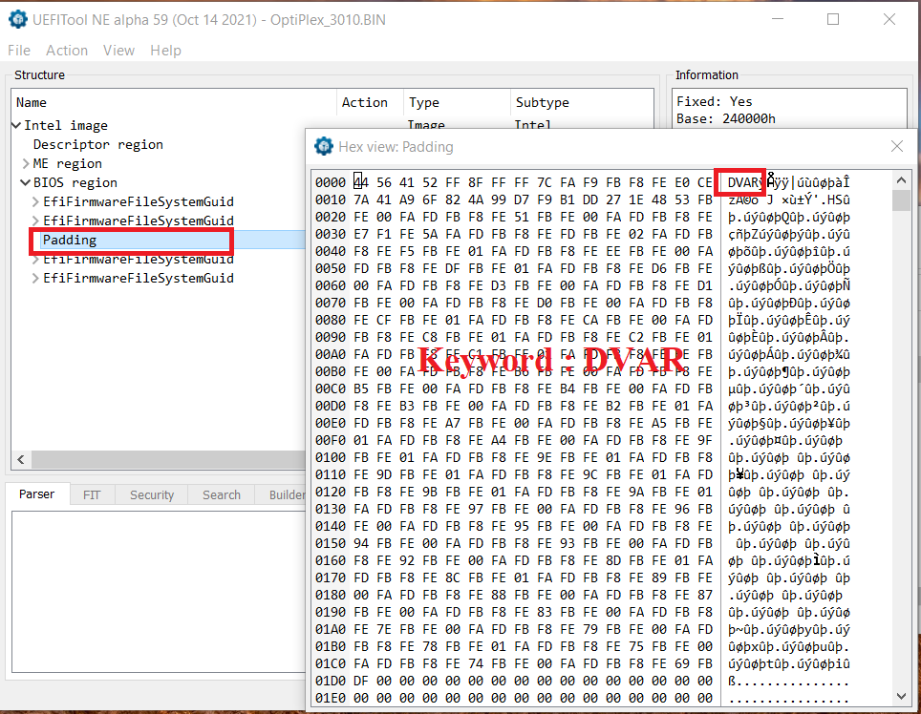
Task: Click hex row at offset 01D0
Action: [514, 681]
